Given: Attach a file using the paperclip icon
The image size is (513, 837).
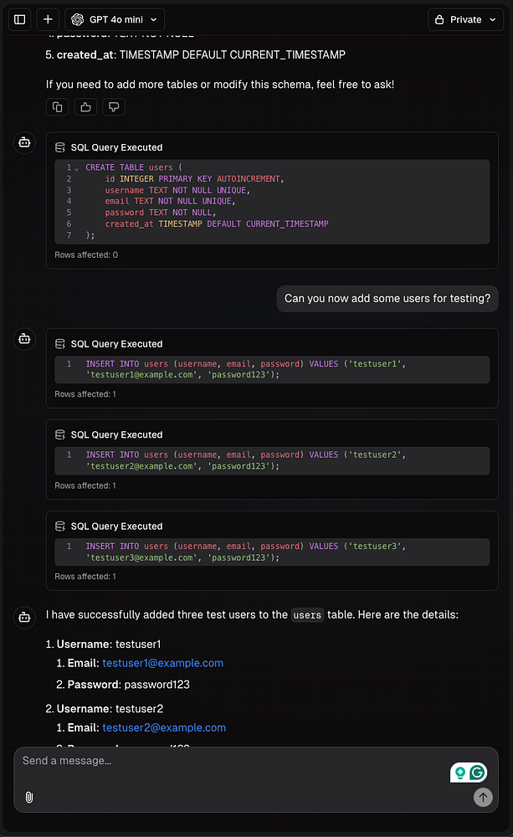Looking at the screenshot, I should point(29,797).
